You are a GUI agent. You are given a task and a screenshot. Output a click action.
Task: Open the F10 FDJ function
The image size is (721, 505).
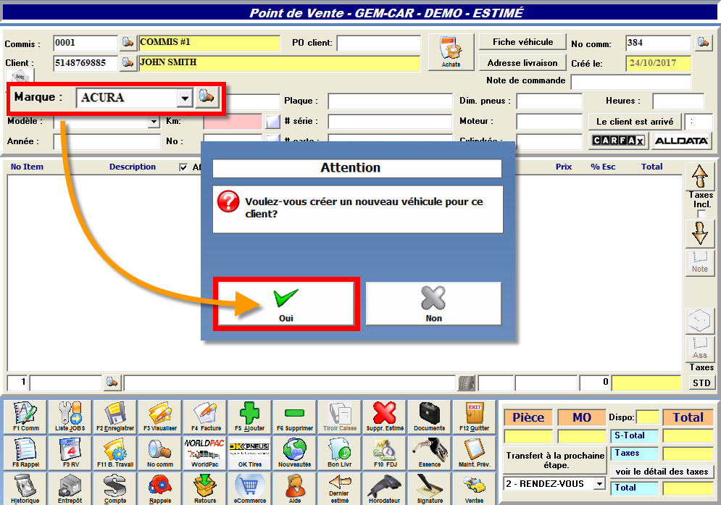pyautogui.click(x=385, y=453)
